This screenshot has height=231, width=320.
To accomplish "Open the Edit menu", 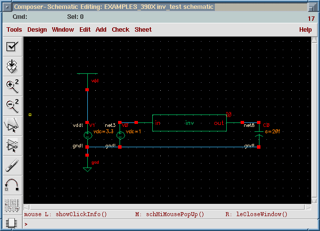I will coord(85,30).
